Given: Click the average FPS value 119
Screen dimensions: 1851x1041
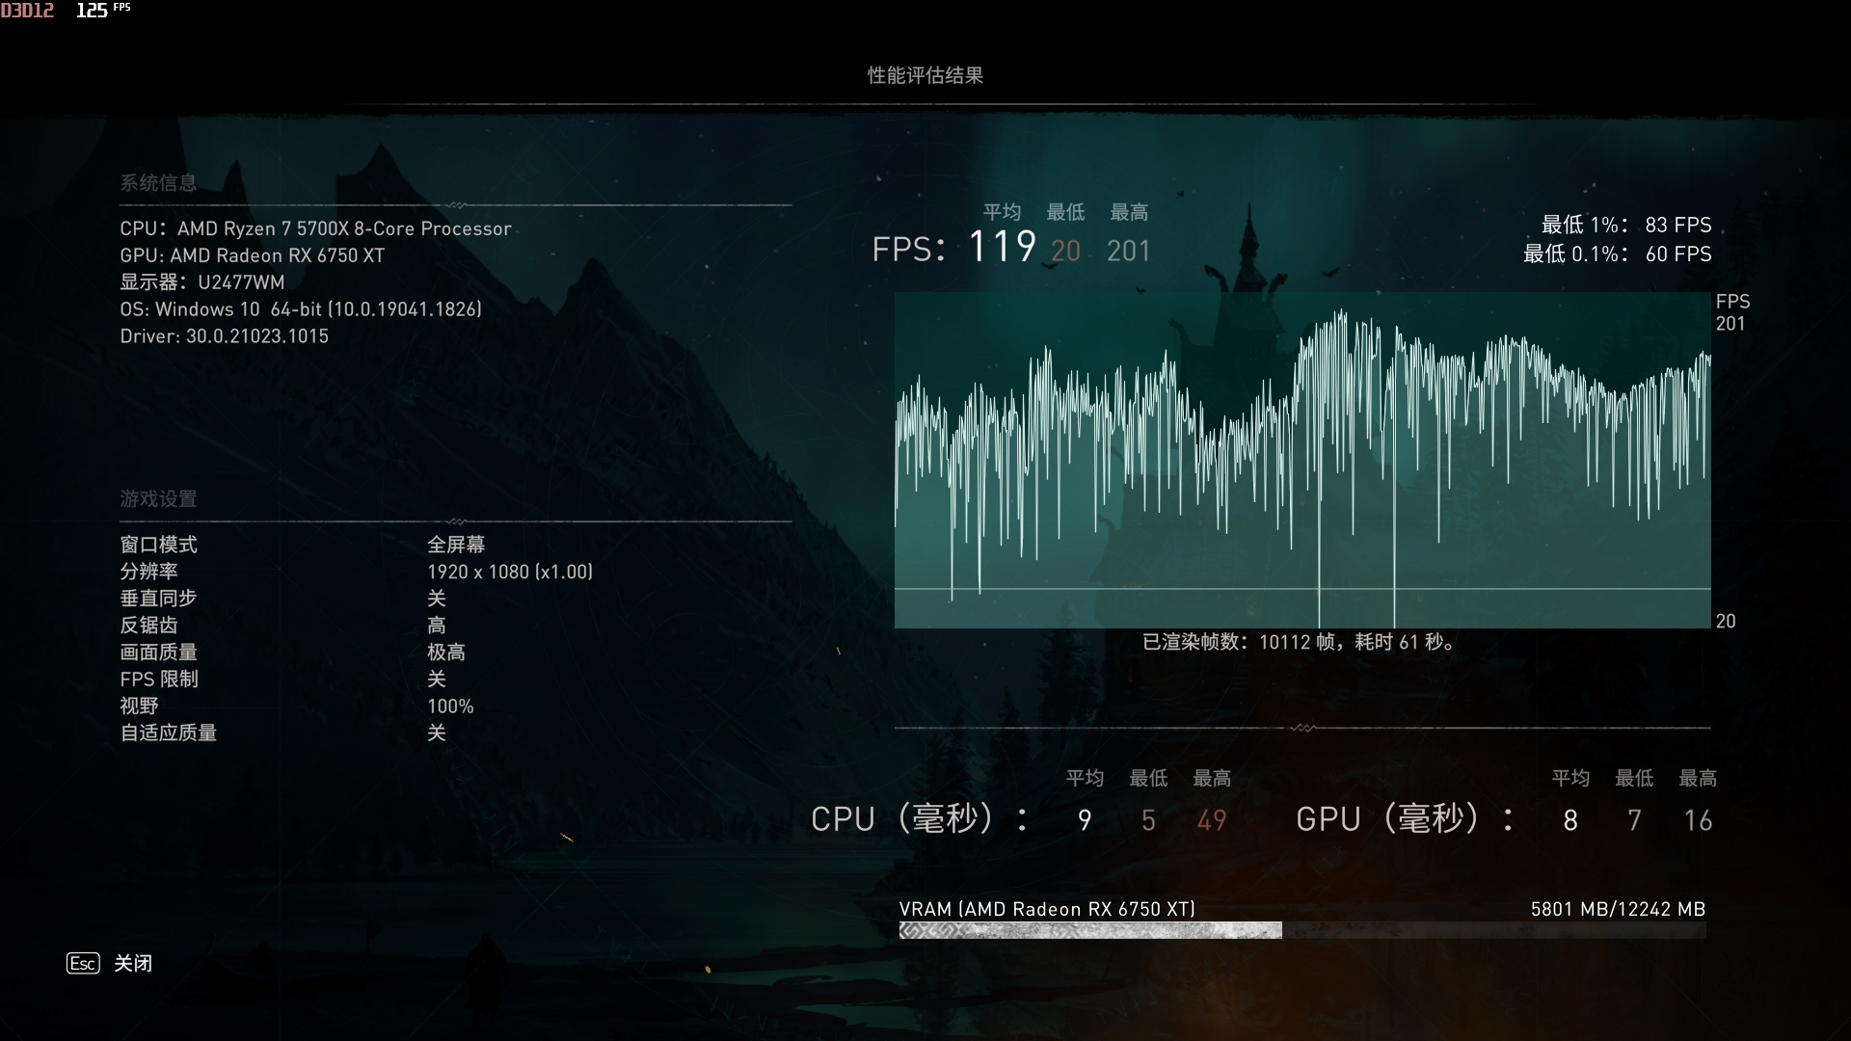Looking at the screenshot, I should point(1003,248).
